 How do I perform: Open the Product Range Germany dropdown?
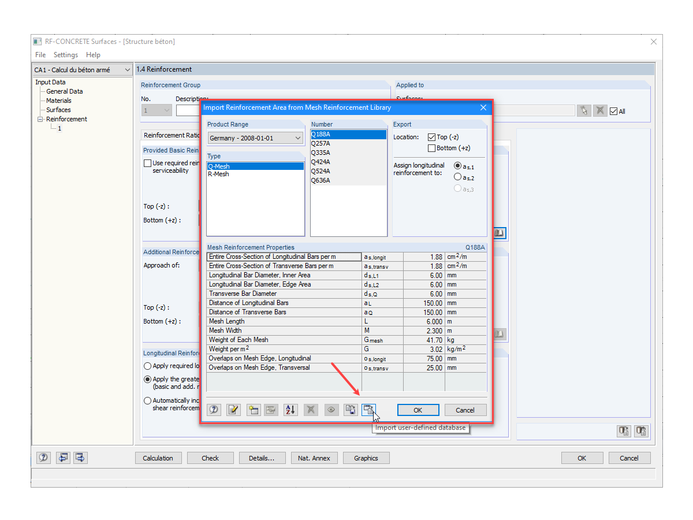click(255, 138)
